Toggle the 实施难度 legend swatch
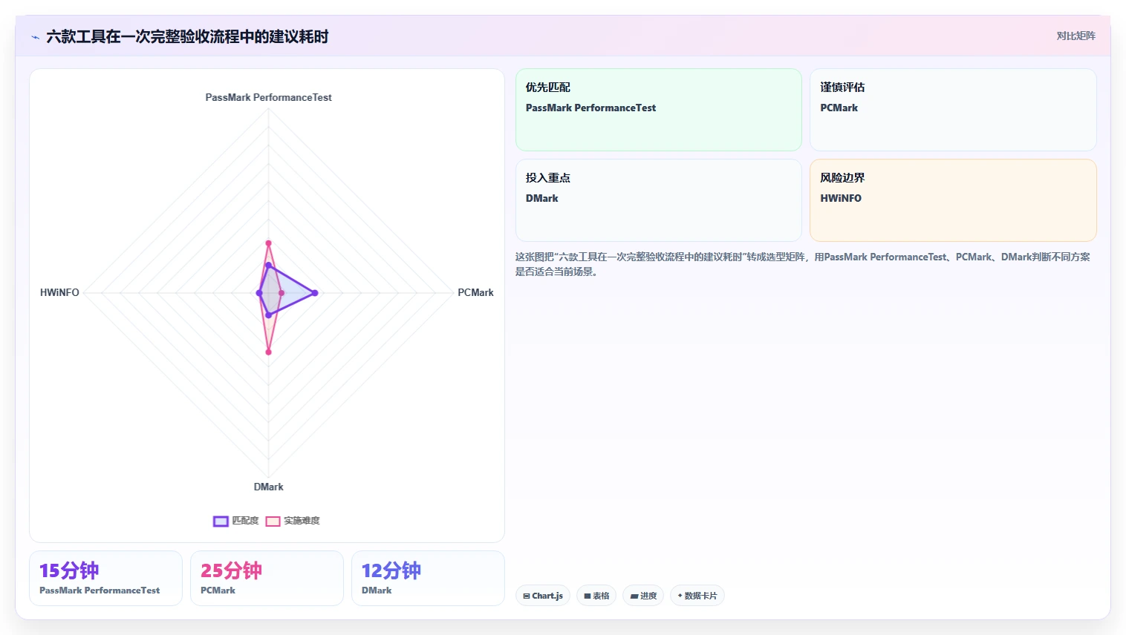1126x635 pixels. click(273, 521)
